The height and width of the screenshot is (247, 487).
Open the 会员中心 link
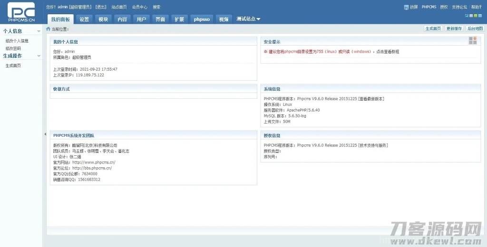pos(139,7)
